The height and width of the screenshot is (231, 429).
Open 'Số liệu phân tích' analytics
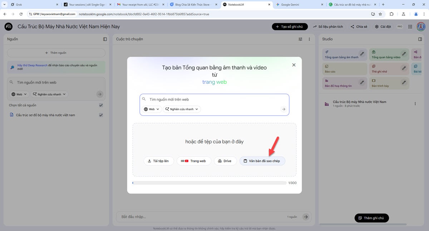pyautogui.click(x=328, y=27)
